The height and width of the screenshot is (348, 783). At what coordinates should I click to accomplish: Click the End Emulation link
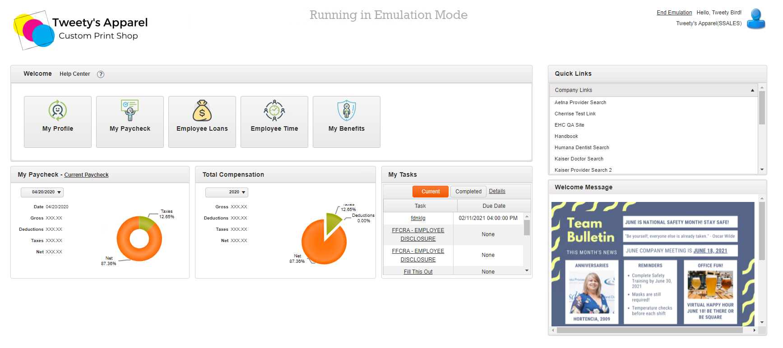(x=674, y=13)
